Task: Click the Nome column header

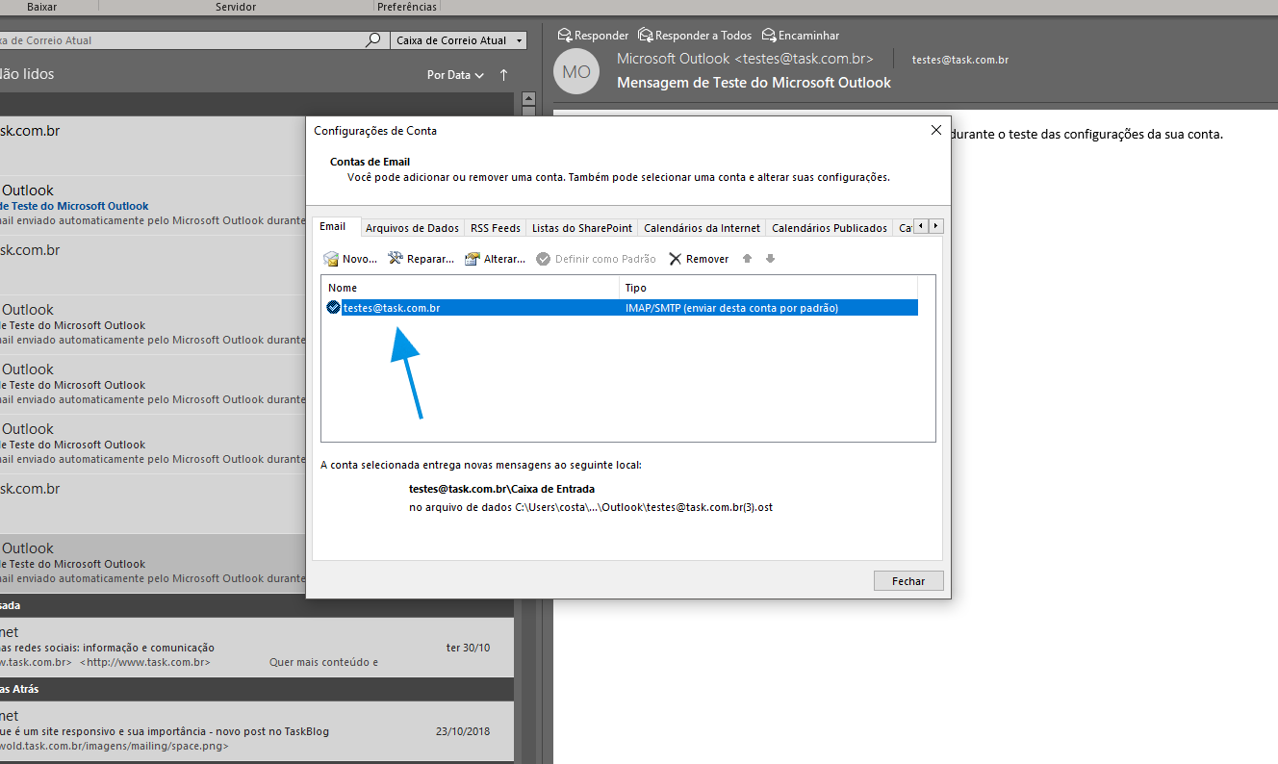Action: coord(471,288)
